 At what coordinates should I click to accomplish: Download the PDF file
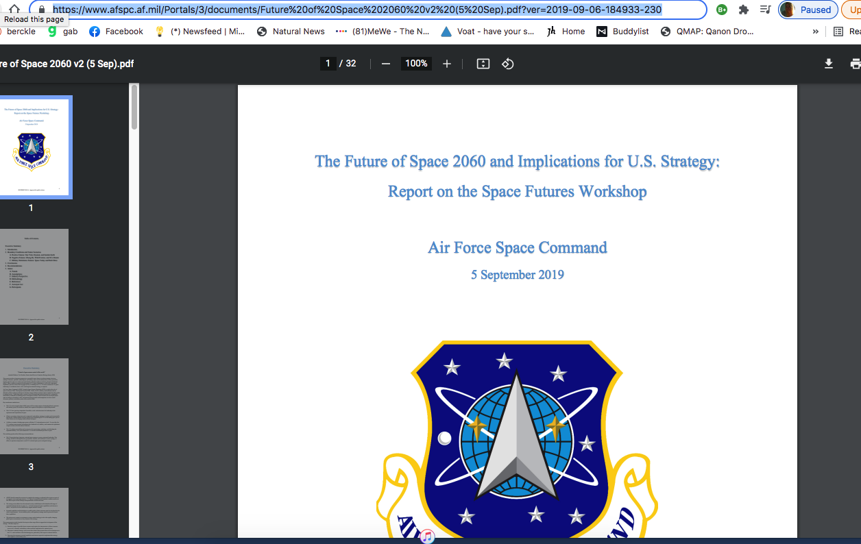(x=829, y=64)
